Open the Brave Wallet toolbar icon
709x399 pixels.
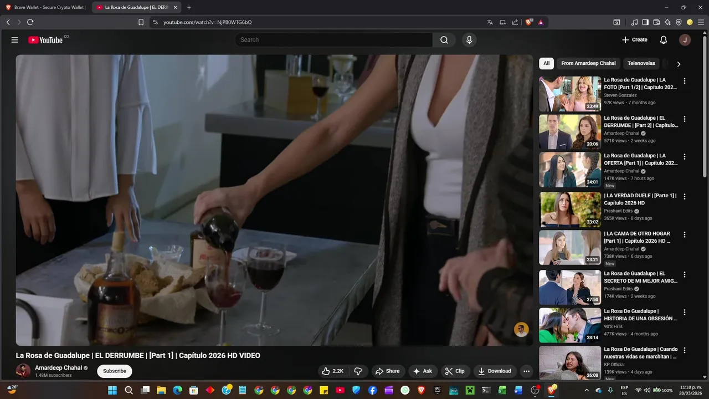(656, 22)
